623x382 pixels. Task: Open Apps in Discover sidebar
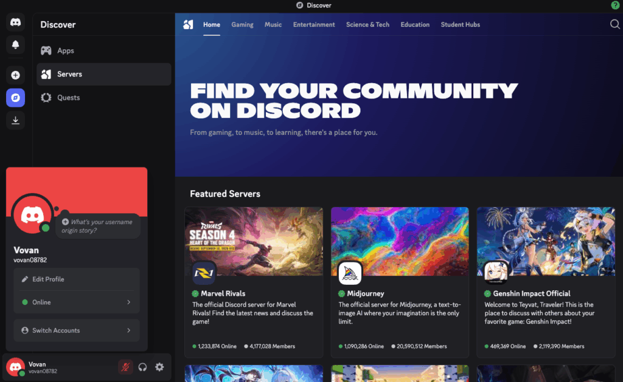click(103, 50)
